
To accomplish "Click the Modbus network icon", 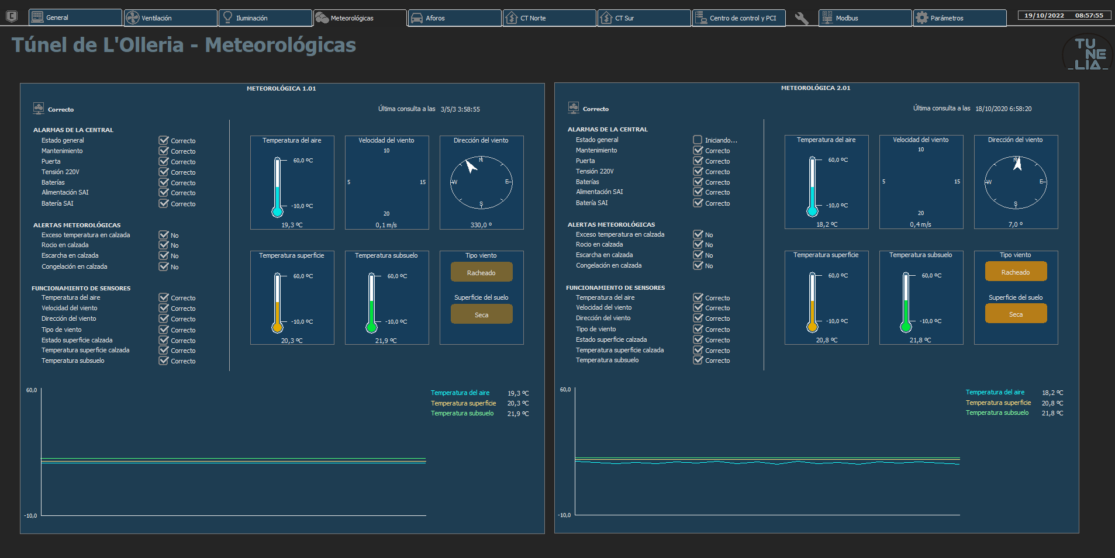I will click(x=827, y=18).
